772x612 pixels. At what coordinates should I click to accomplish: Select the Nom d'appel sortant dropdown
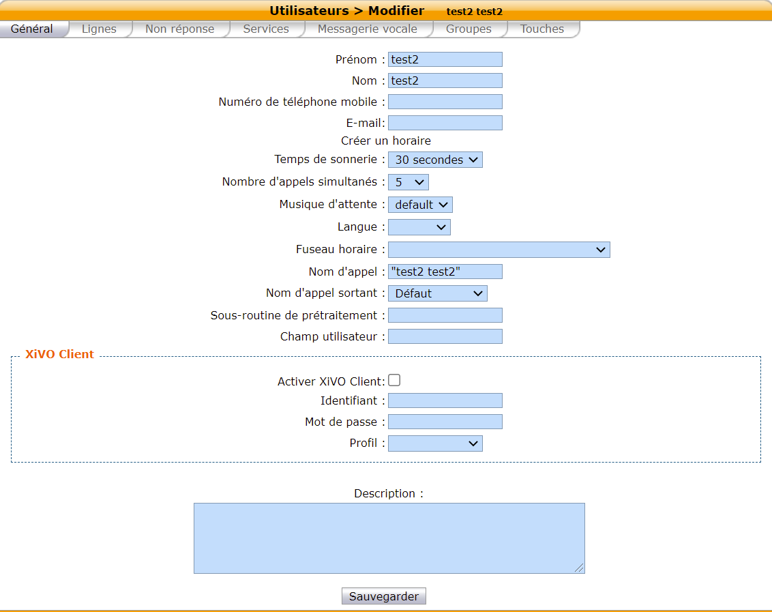click(437, 293)
